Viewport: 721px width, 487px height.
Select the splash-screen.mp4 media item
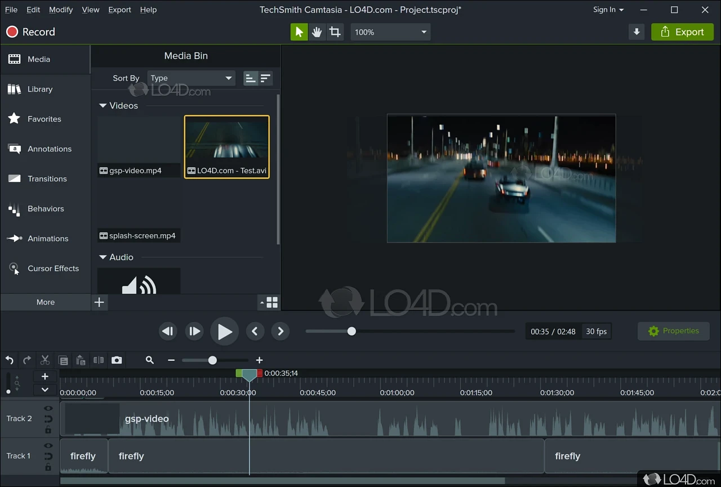[139, 212]
